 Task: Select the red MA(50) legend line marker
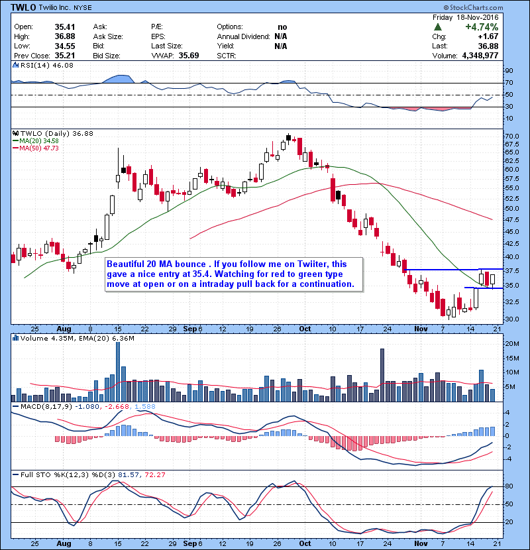click(x=15, y=148)
